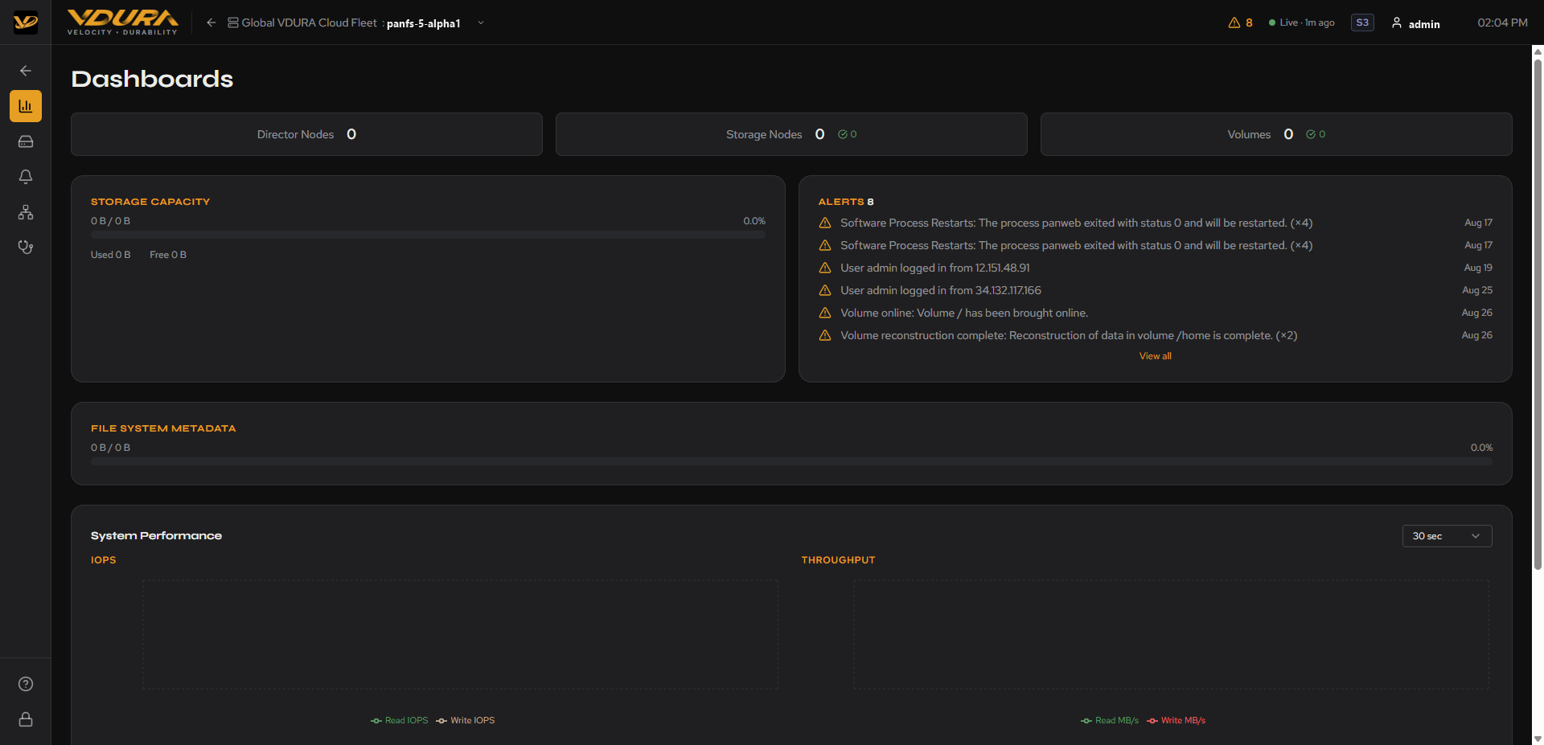Toggle the Read MB/s legend series
Screen dimensions: 1544x745
point(1110,720)
